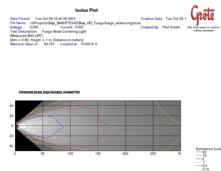Click the name Paul Oresik
Viewport: 221px width, 171px height.
click(x=171, y=27)
